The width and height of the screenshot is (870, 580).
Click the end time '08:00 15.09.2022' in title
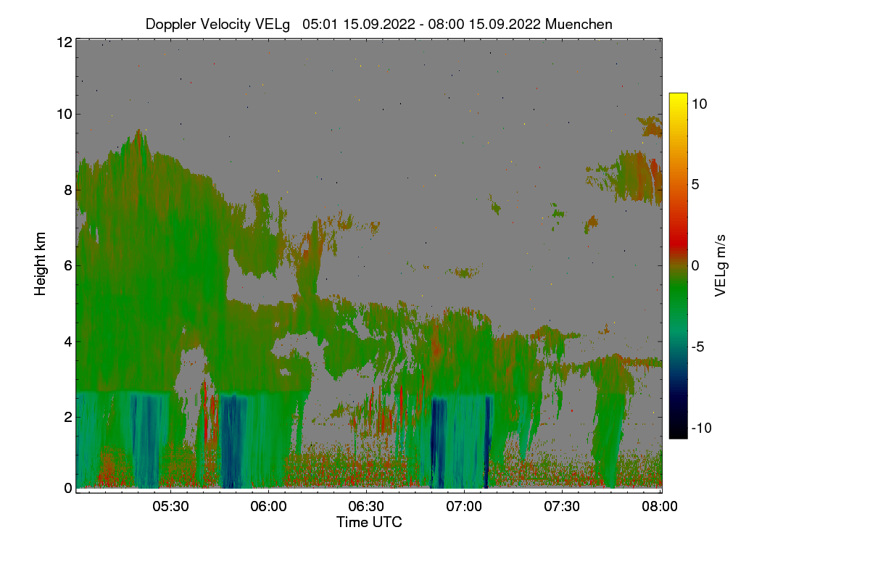tap(483, 24)
